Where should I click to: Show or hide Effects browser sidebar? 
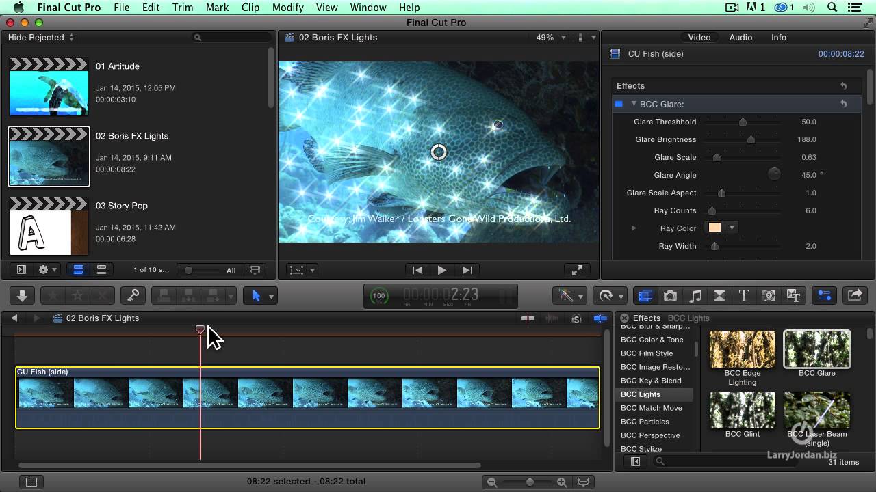pos(635,462)
